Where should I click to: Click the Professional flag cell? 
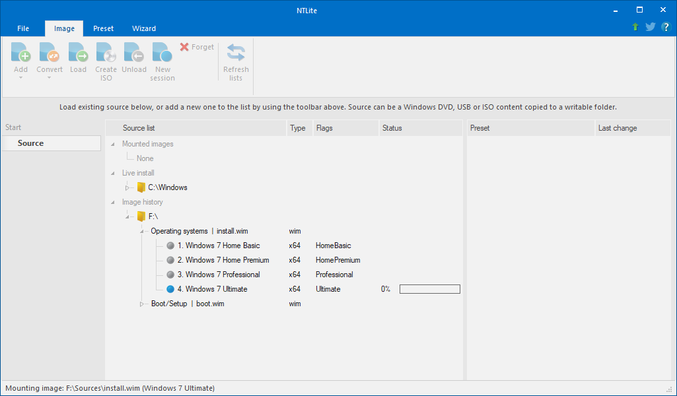[x=334, y=275]
